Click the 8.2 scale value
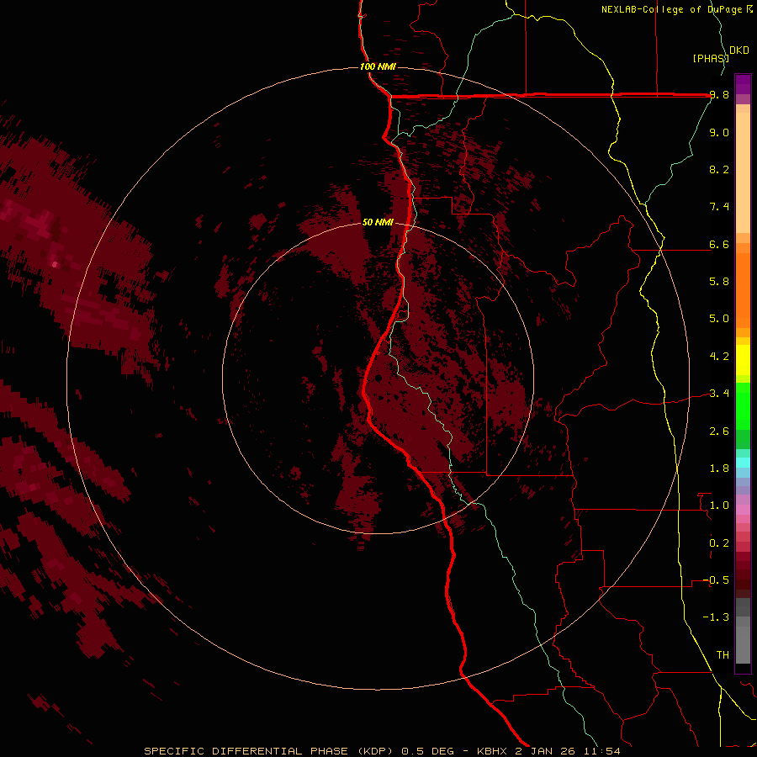Viewport: 757px width, 757px height. (719, 170)
